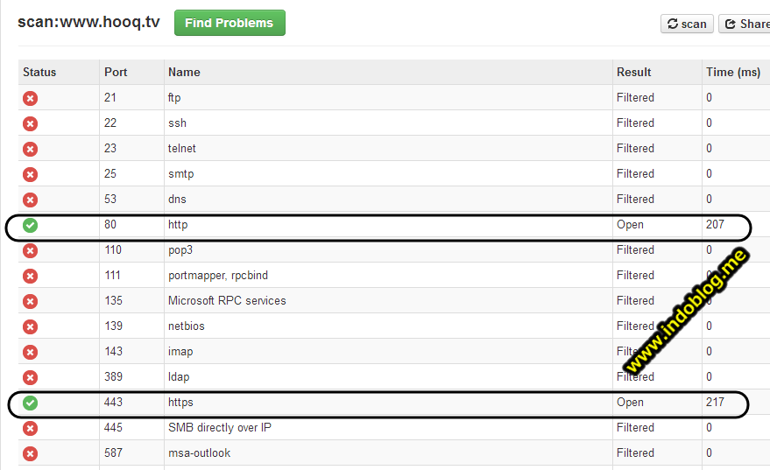Click the Result column header
This screenshot has width=770, height=470.
pyautogui.click(x=633, y=72)
